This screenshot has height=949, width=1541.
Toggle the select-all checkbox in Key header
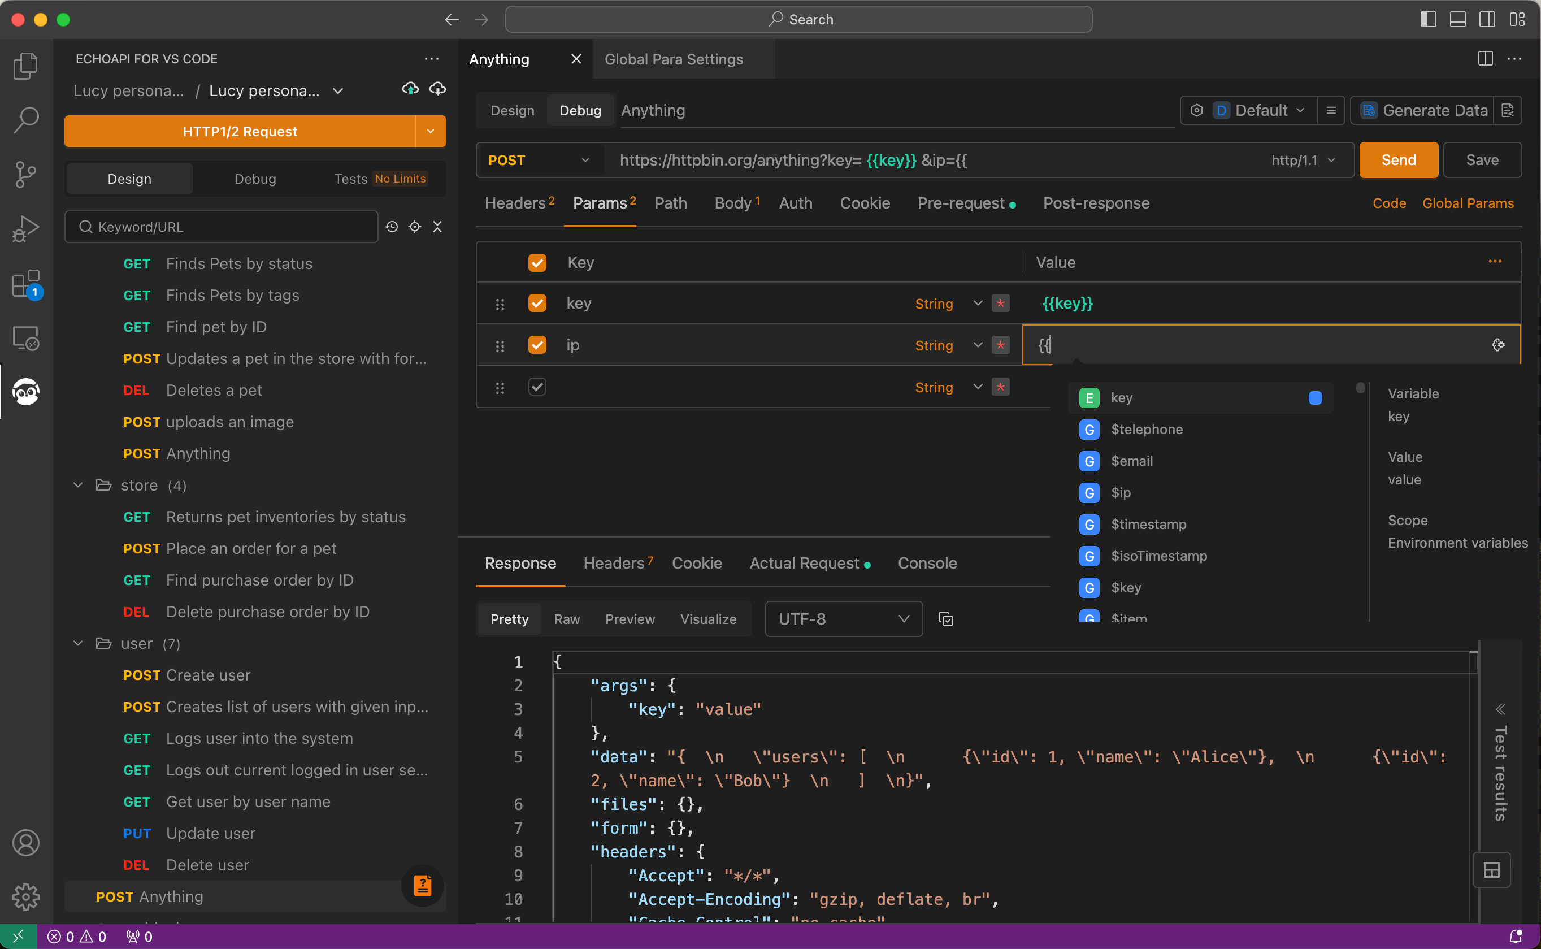click(x=537, y=262)
